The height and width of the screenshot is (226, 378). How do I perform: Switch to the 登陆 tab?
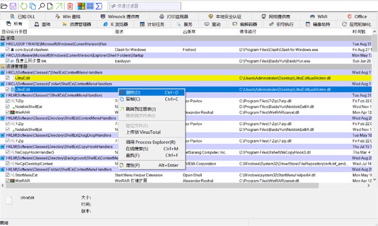[x=43, y=24]
